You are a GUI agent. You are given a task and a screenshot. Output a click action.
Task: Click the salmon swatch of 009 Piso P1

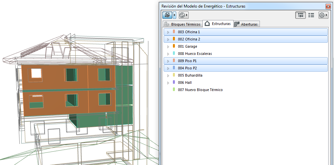tap(174, 60)
